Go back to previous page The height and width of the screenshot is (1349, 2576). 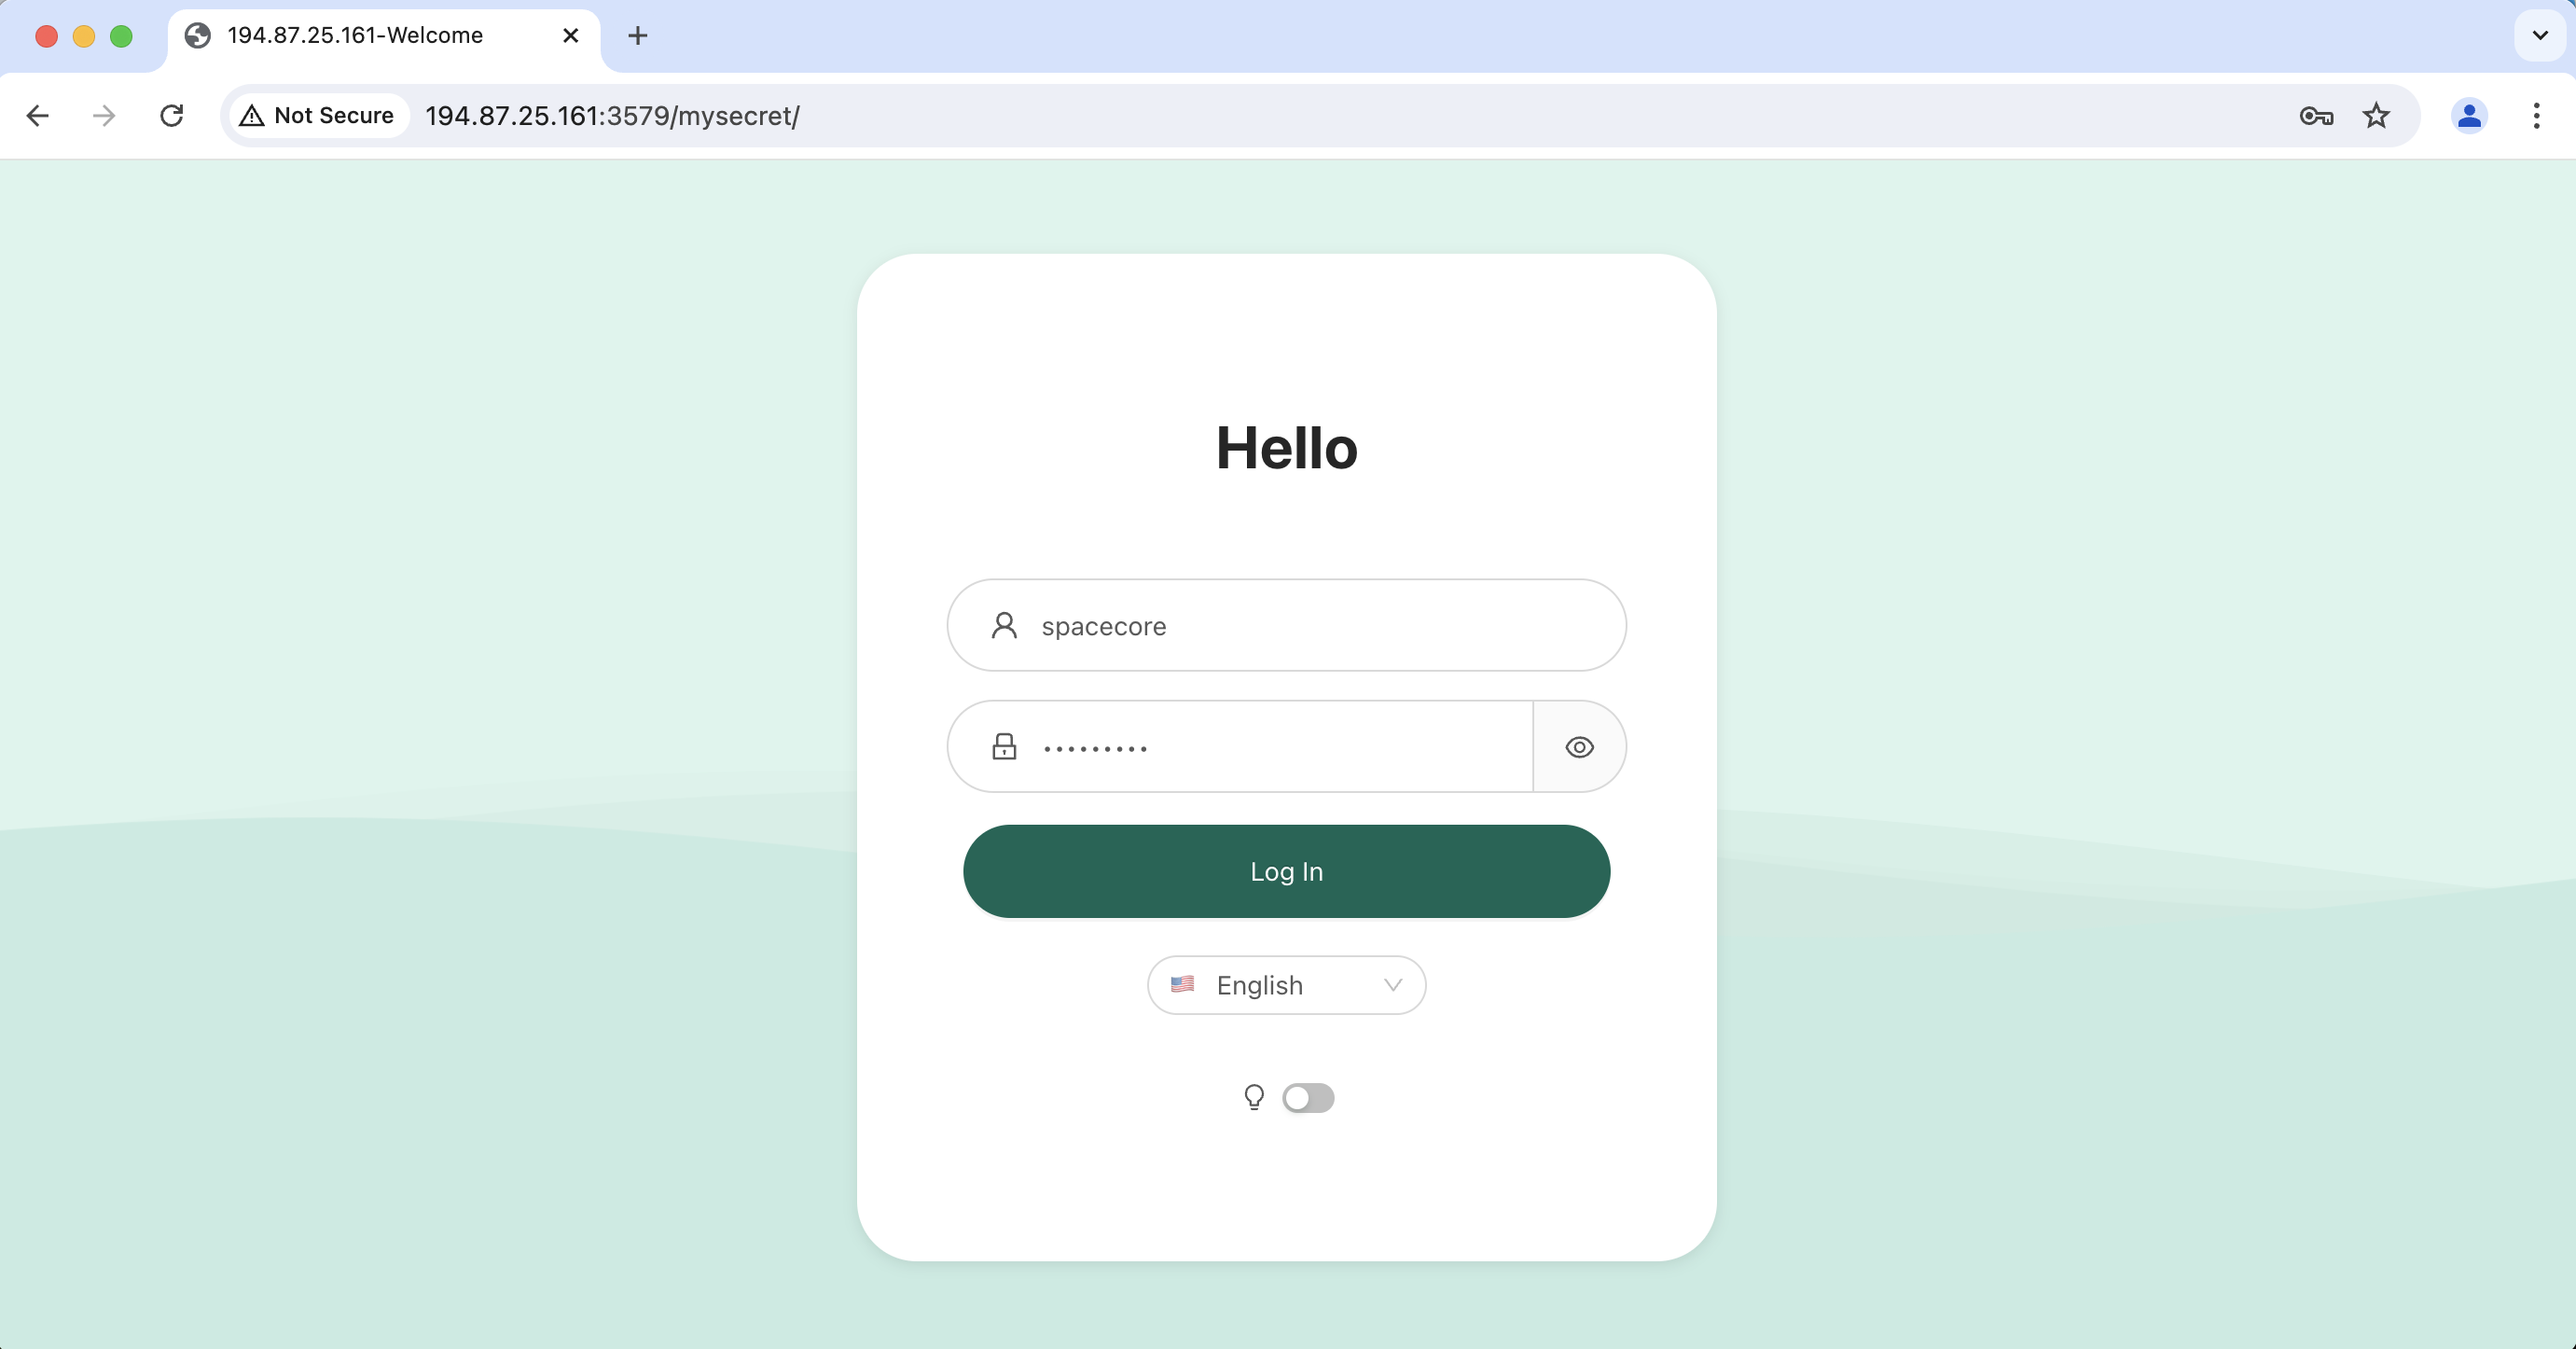point(38,116)
